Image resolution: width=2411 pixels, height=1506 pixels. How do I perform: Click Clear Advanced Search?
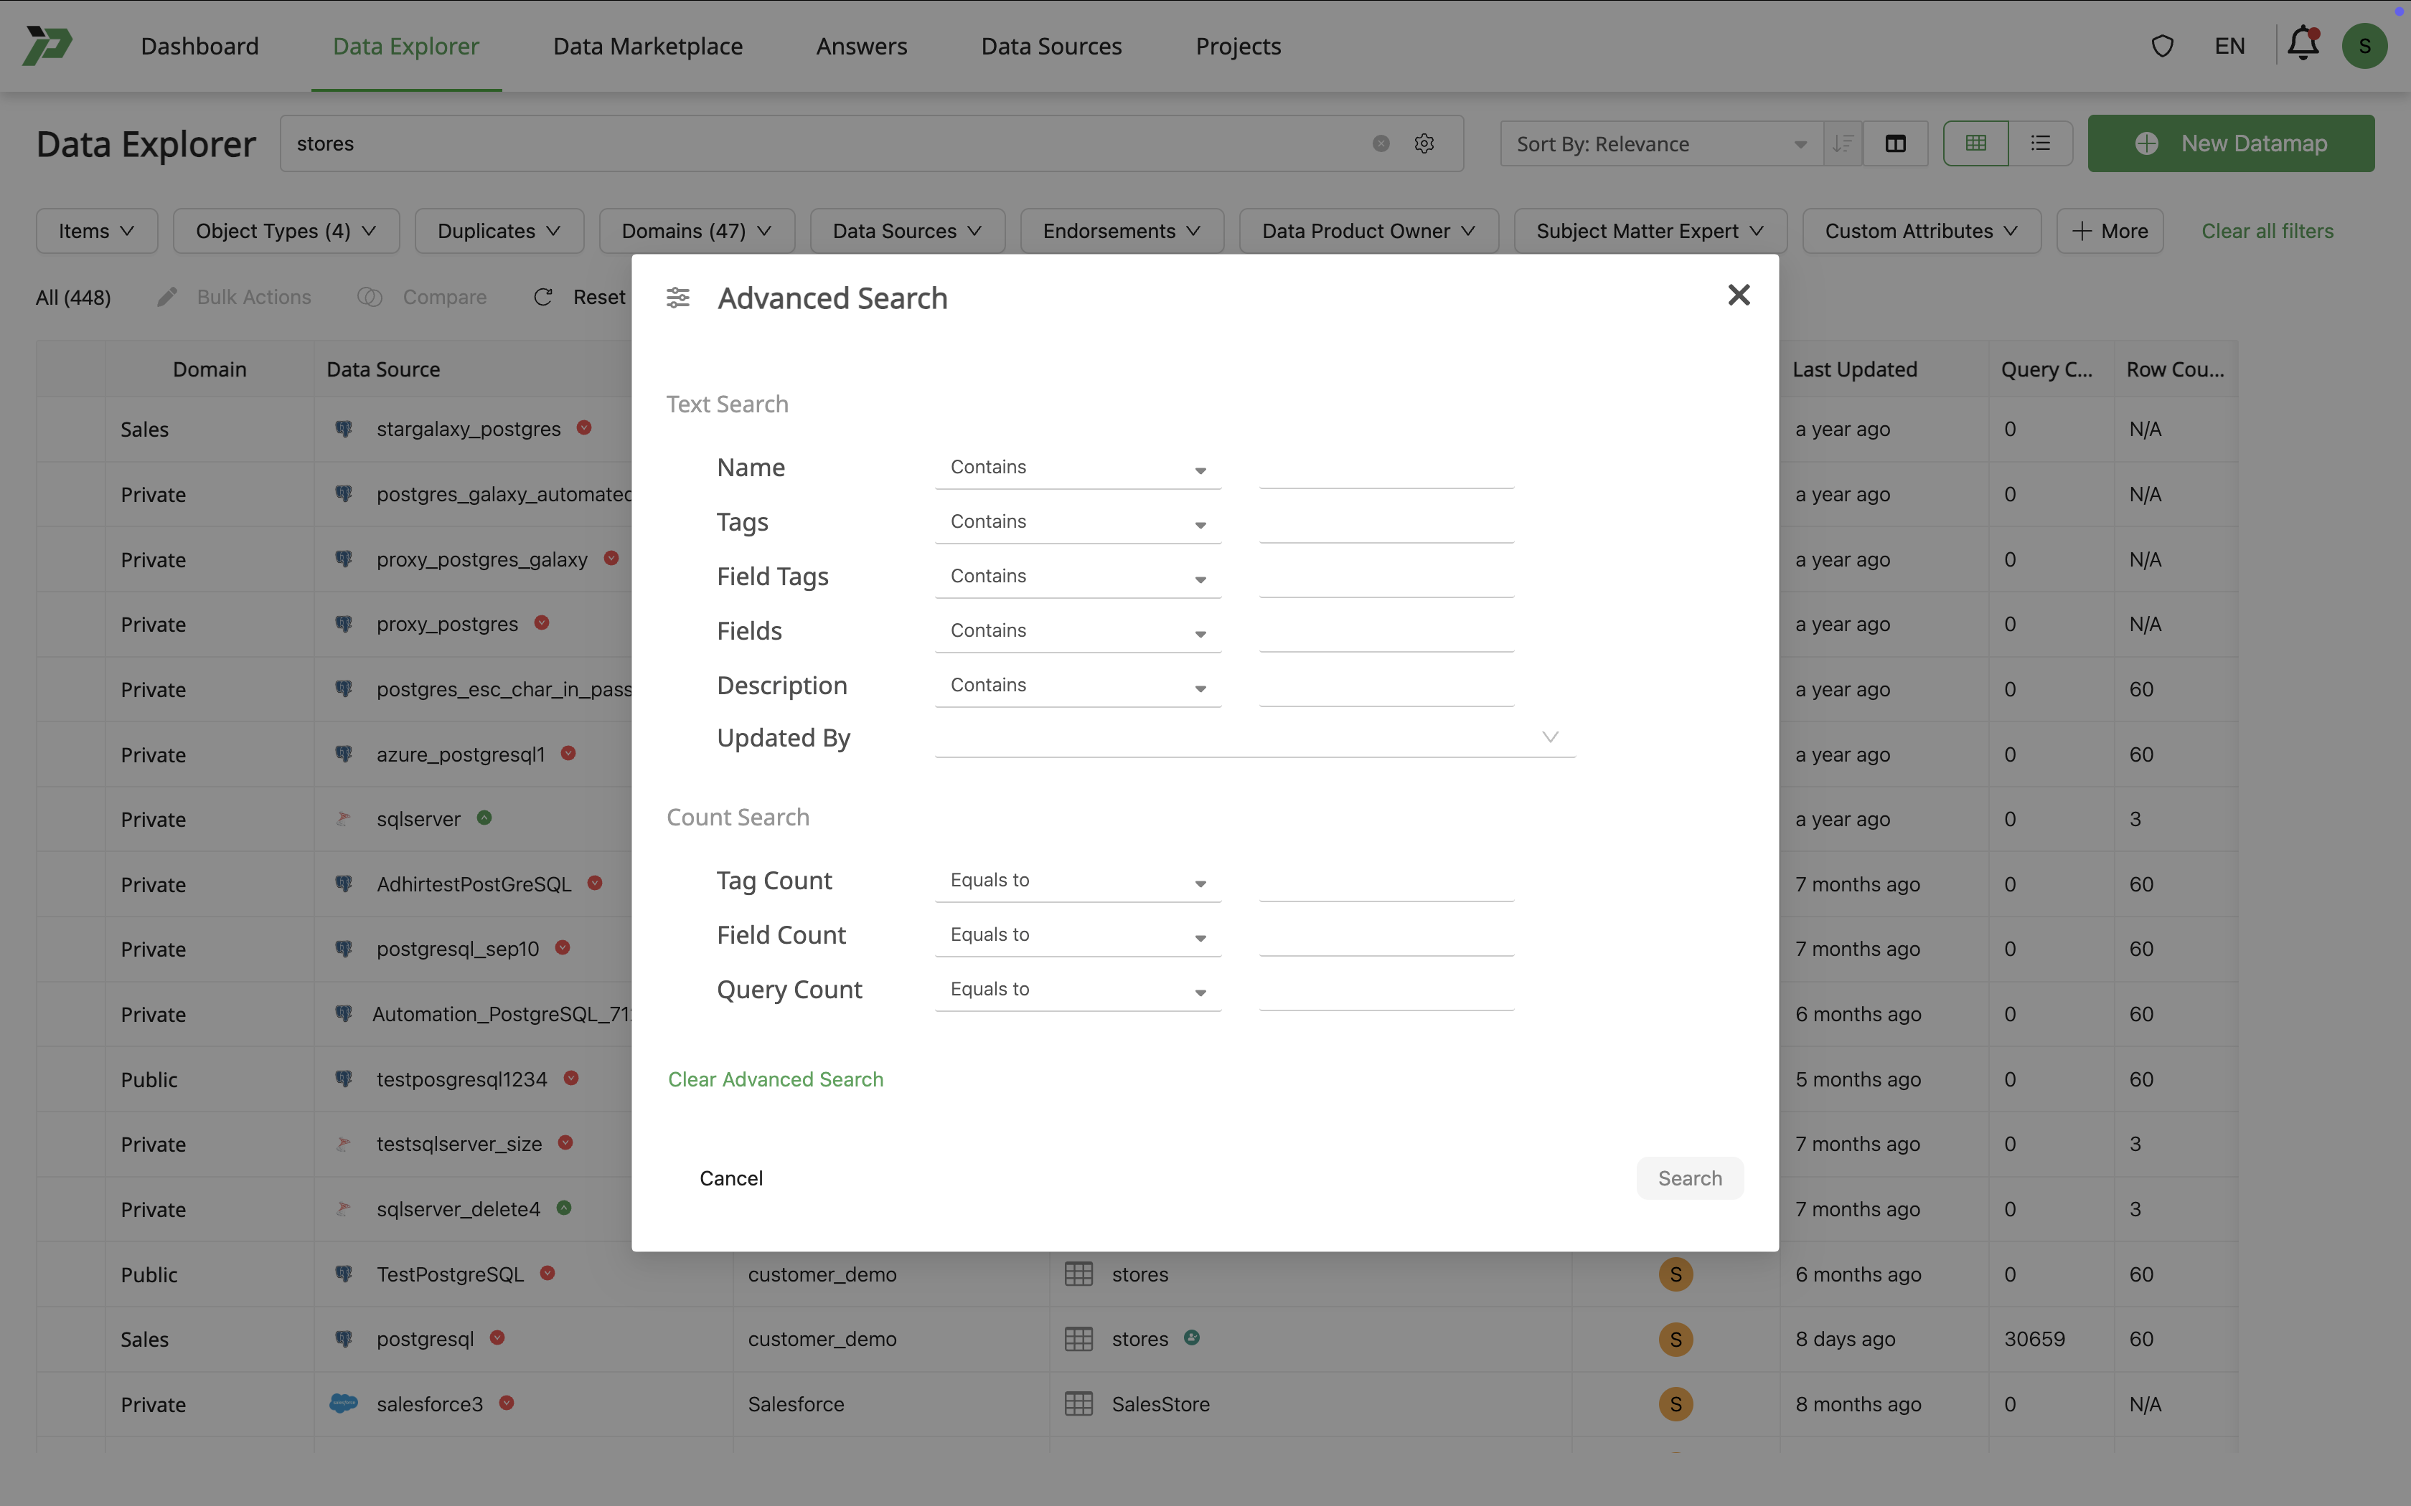pyautogui.click(x=775, y=1079)
